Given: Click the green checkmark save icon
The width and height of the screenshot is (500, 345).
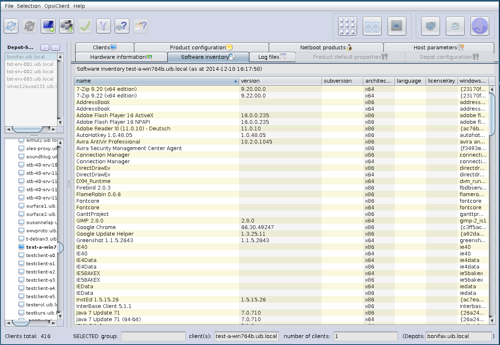Looking at the screenshot, I should (x=85, y=26).
